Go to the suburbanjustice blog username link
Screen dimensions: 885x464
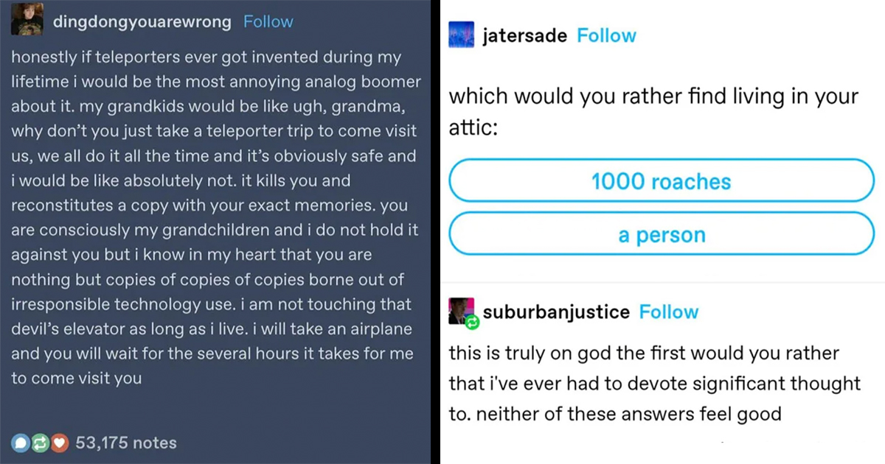pyautogui.click(x=556, y=312)
